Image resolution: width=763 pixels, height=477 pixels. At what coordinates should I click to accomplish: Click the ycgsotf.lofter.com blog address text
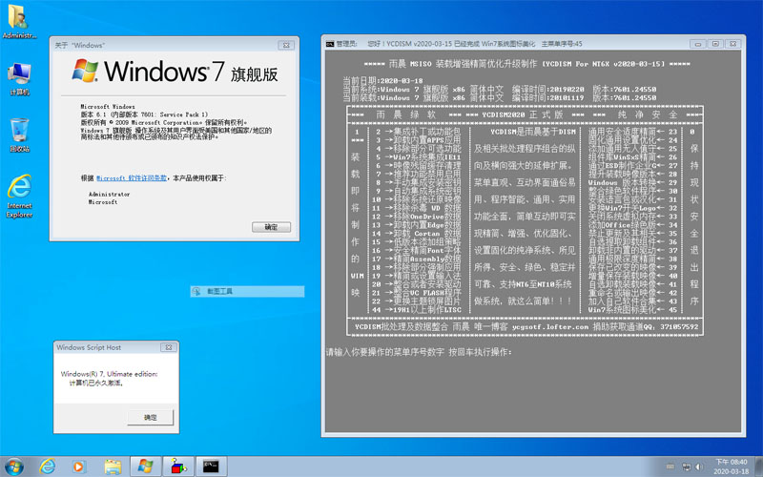(x=550, y=326)
